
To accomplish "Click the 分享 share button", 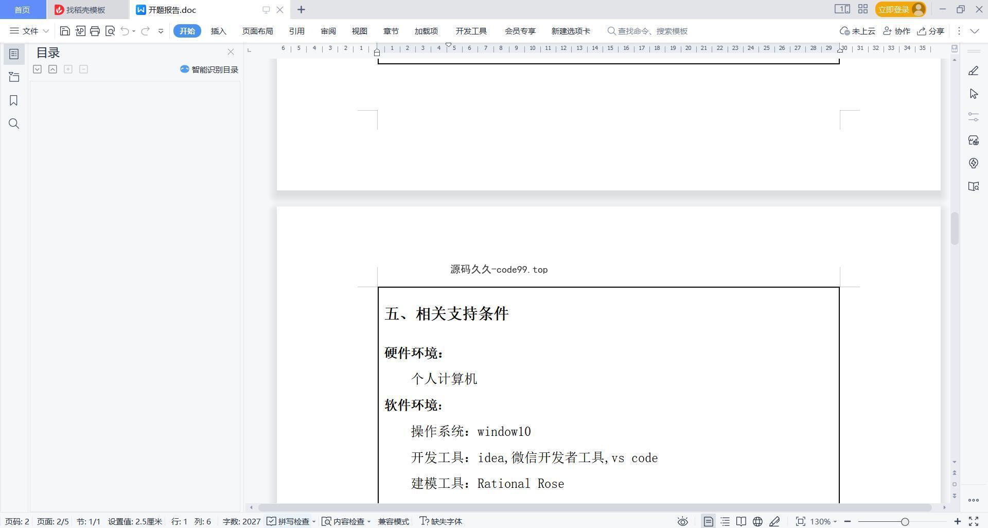I will point(930,31).
